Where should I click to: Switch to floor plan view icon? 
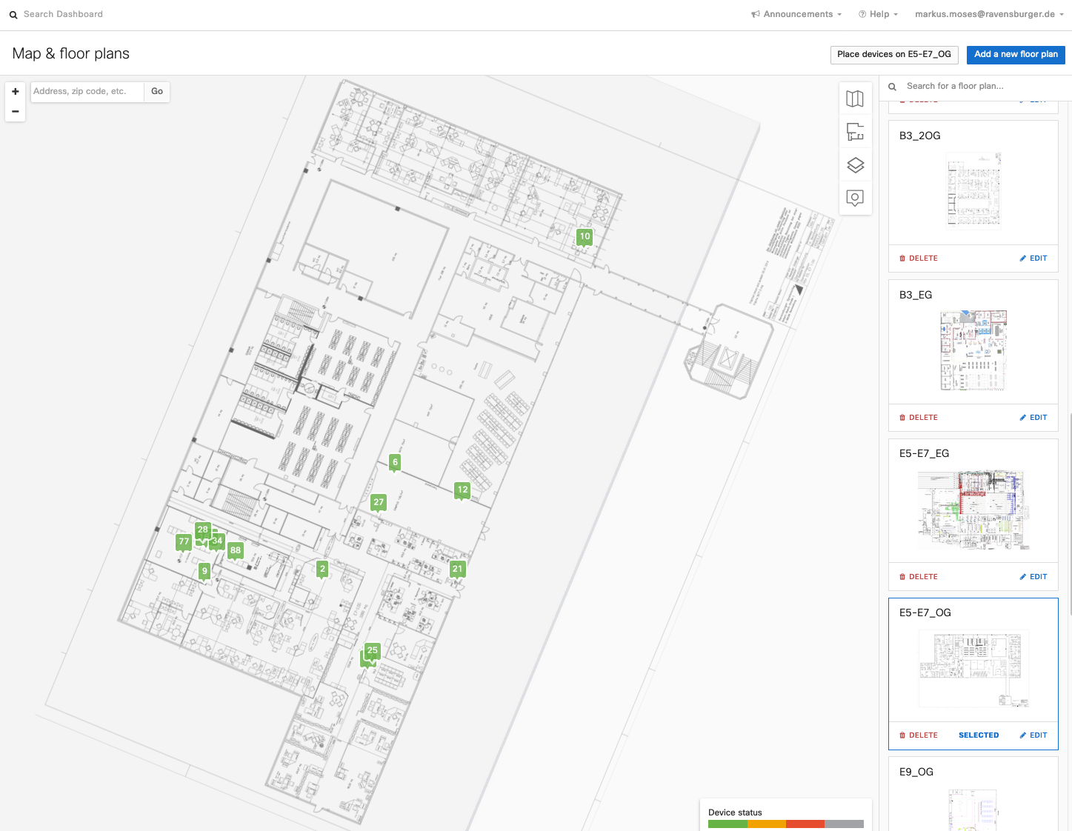point(856,132)
